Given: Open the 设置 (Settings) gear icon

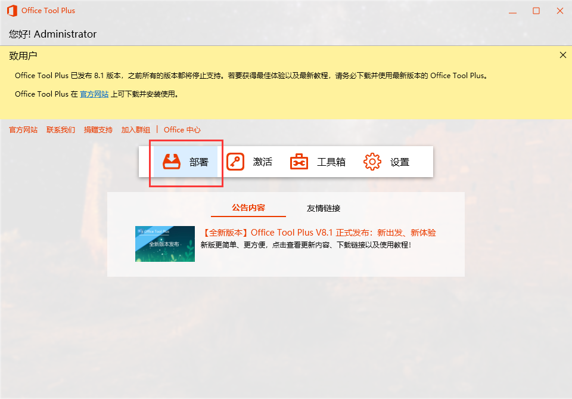Looking at the screenshot, I should tap(371, 161).
